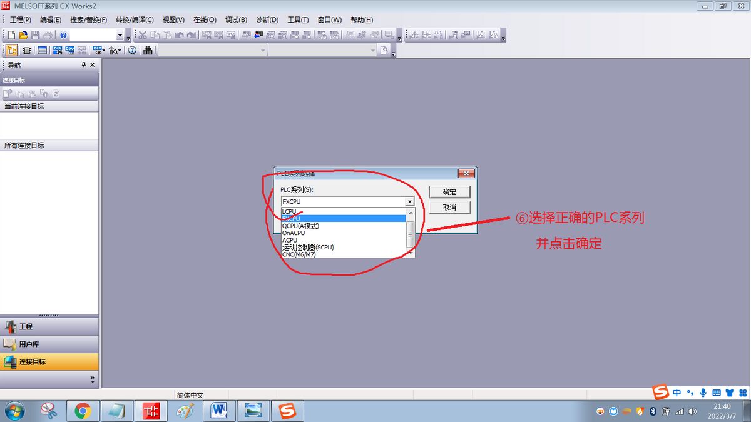
Task: Open a project with the folder icon
Action: point(23,36)
